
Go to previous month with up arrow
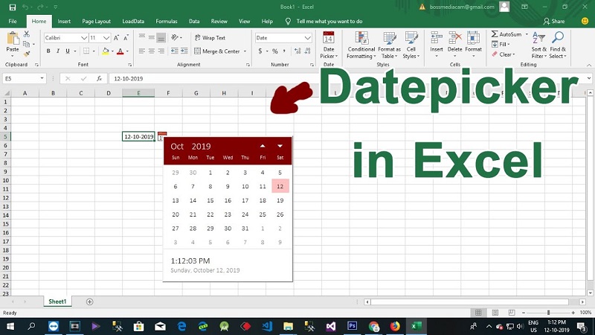pos(263,146)
